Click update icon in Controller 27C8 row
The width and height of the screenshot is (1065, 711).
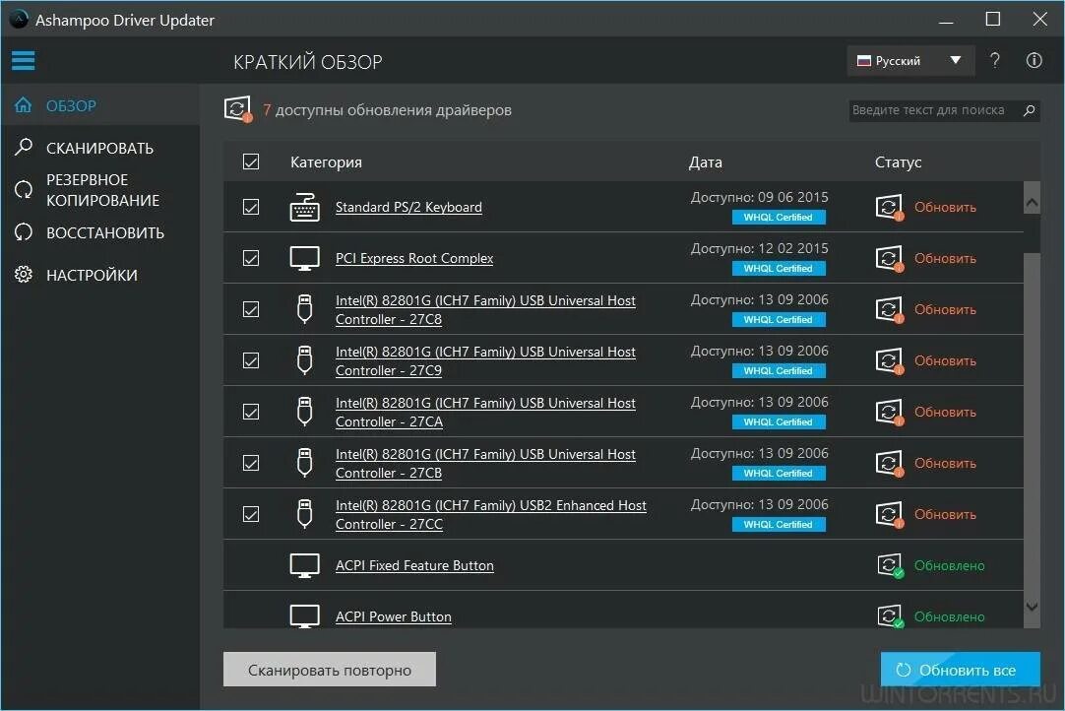click(x=889, y=309)
